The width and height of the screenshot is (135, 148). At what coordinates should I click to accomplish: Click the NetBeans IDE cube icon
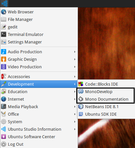(x=81, y=107)
